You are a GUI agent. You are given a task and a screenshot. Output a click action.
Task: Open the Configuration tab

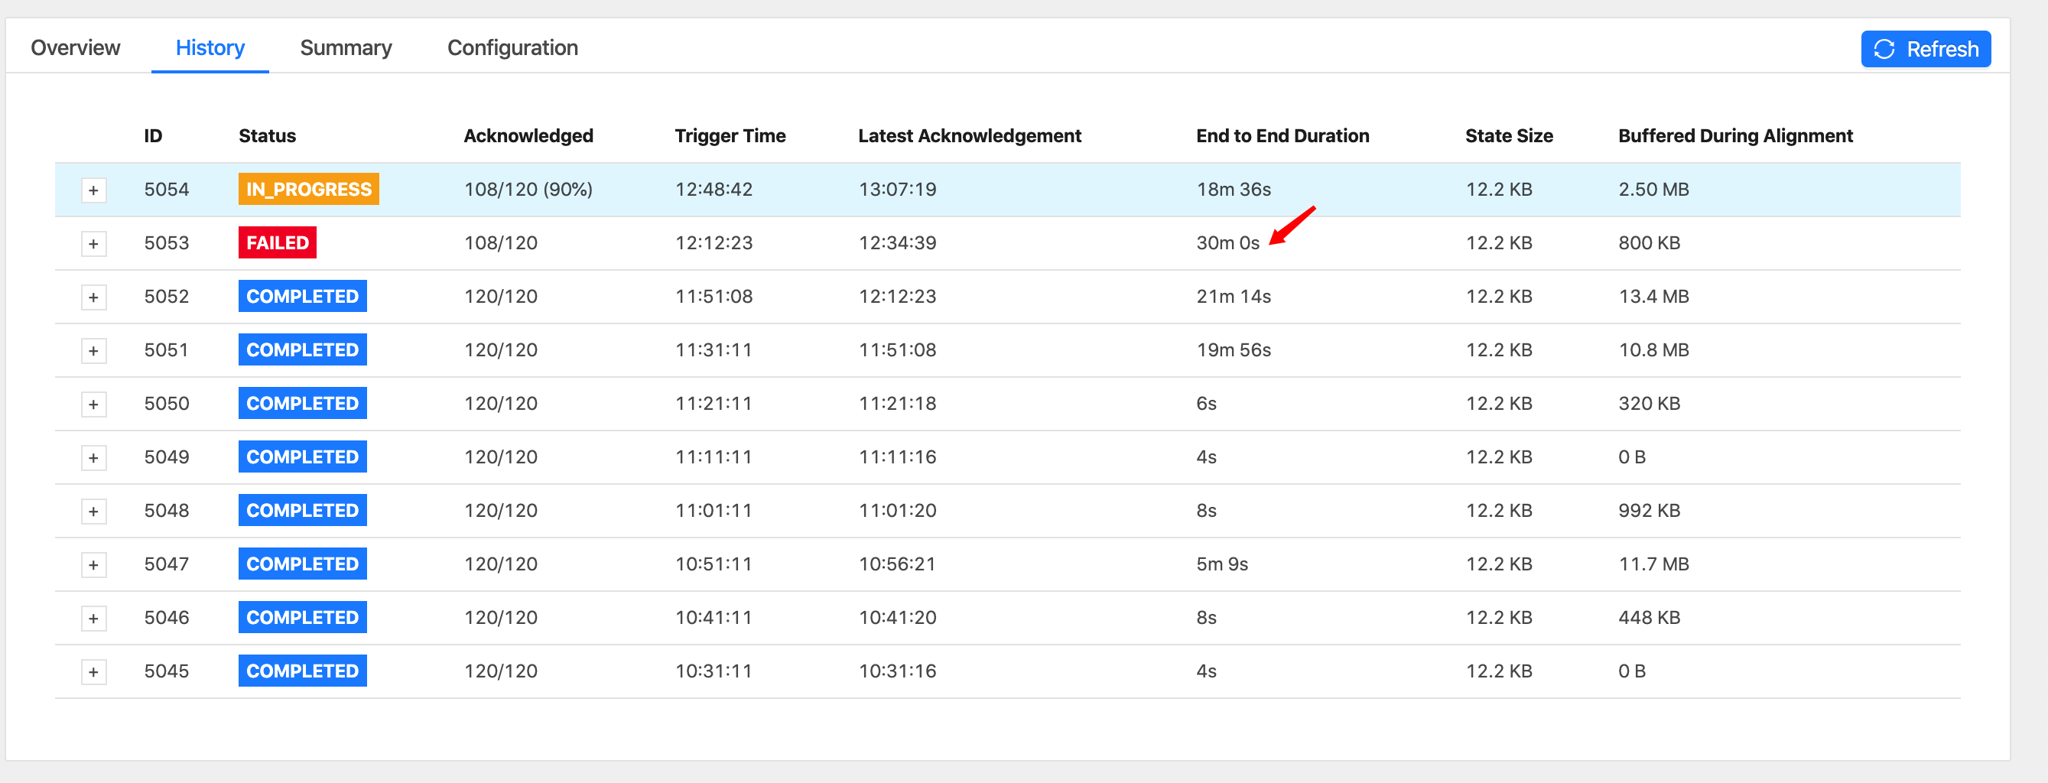click(x=512, y=47)
